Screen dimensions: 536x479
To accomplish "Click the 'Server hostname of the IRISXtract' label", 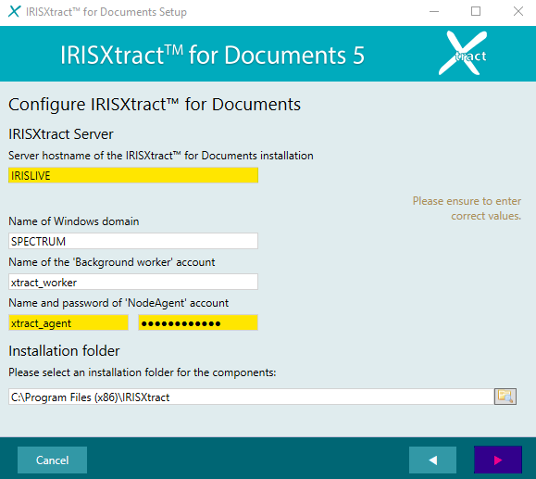I will [x=161, y=156].
